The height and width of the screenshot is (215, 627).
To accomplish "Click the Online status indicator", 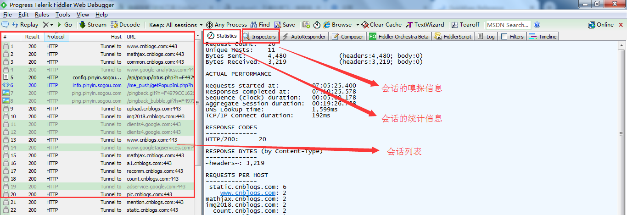I will coord(601,25).
